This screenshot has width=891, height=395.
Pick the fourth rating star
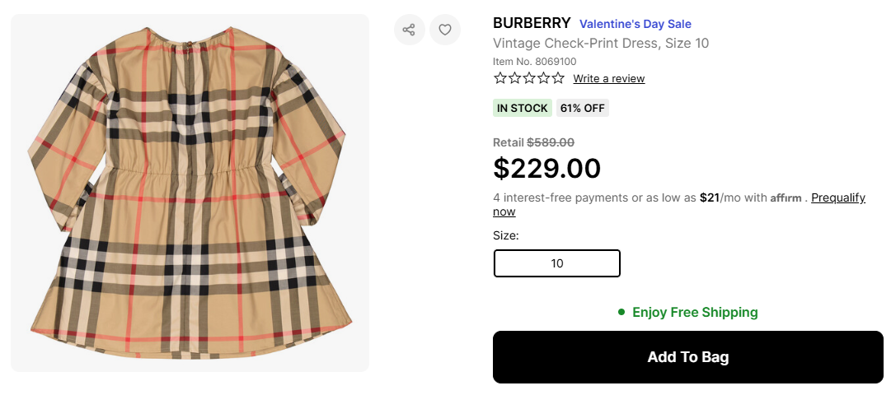click(544, 78)
